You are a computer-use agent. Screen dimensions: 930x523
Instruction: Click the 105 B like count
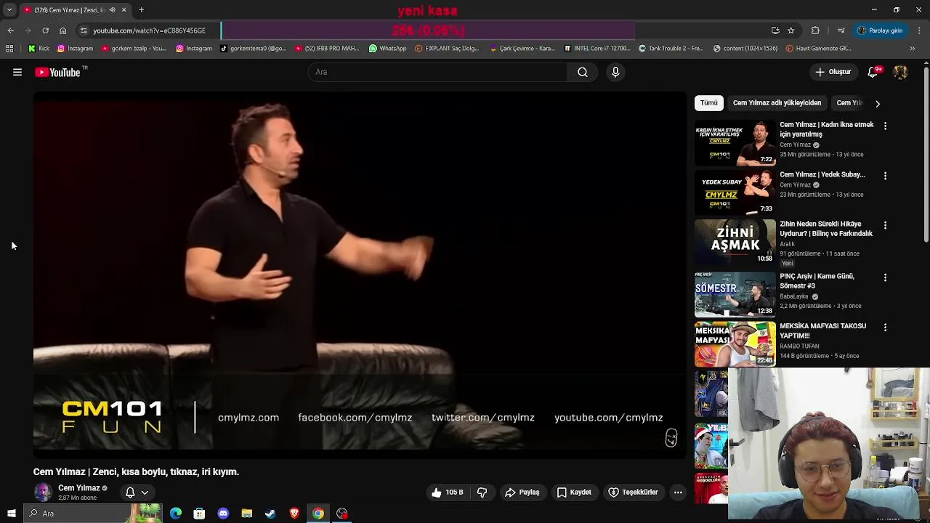coord(454,492)
